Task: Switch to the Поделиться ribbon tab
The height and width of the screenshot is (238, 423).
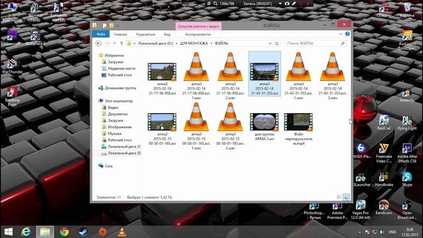Action: point(145,34)
